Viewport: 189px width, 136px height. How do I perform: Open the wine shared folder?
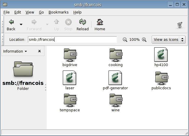tap(116, 101)
